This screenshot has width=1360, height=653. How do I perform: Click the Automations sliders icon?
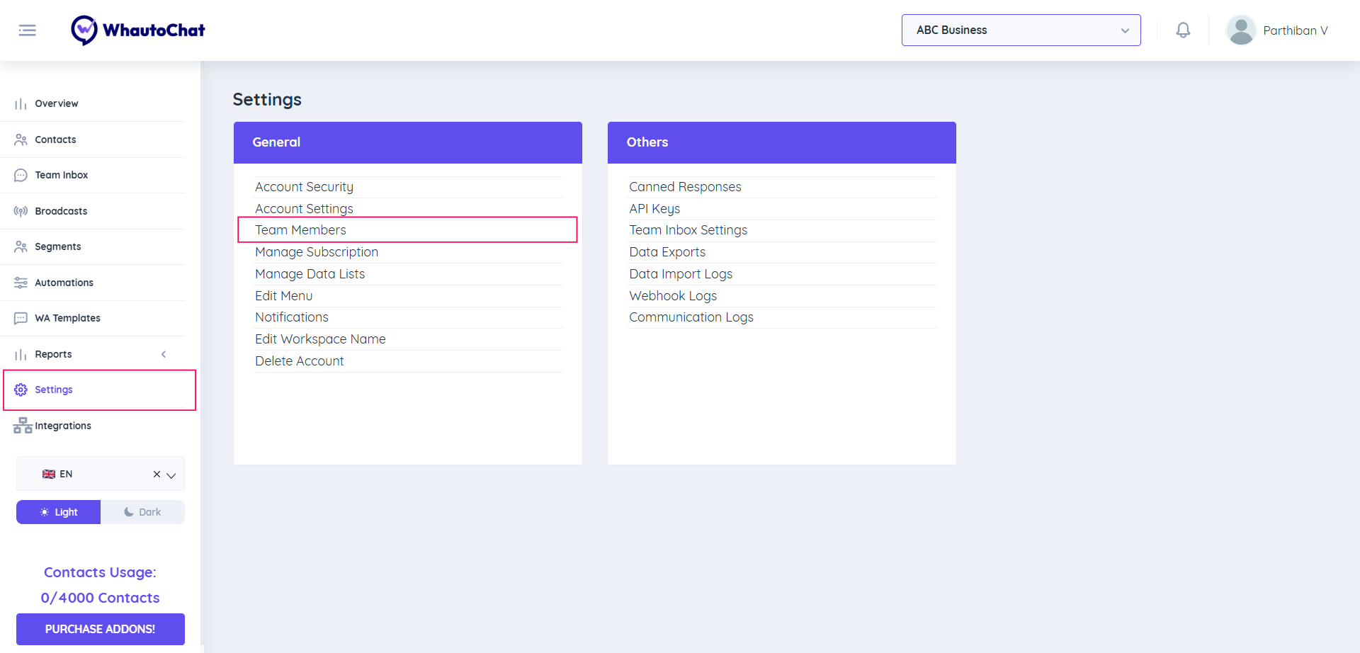[x=21, y=283]
